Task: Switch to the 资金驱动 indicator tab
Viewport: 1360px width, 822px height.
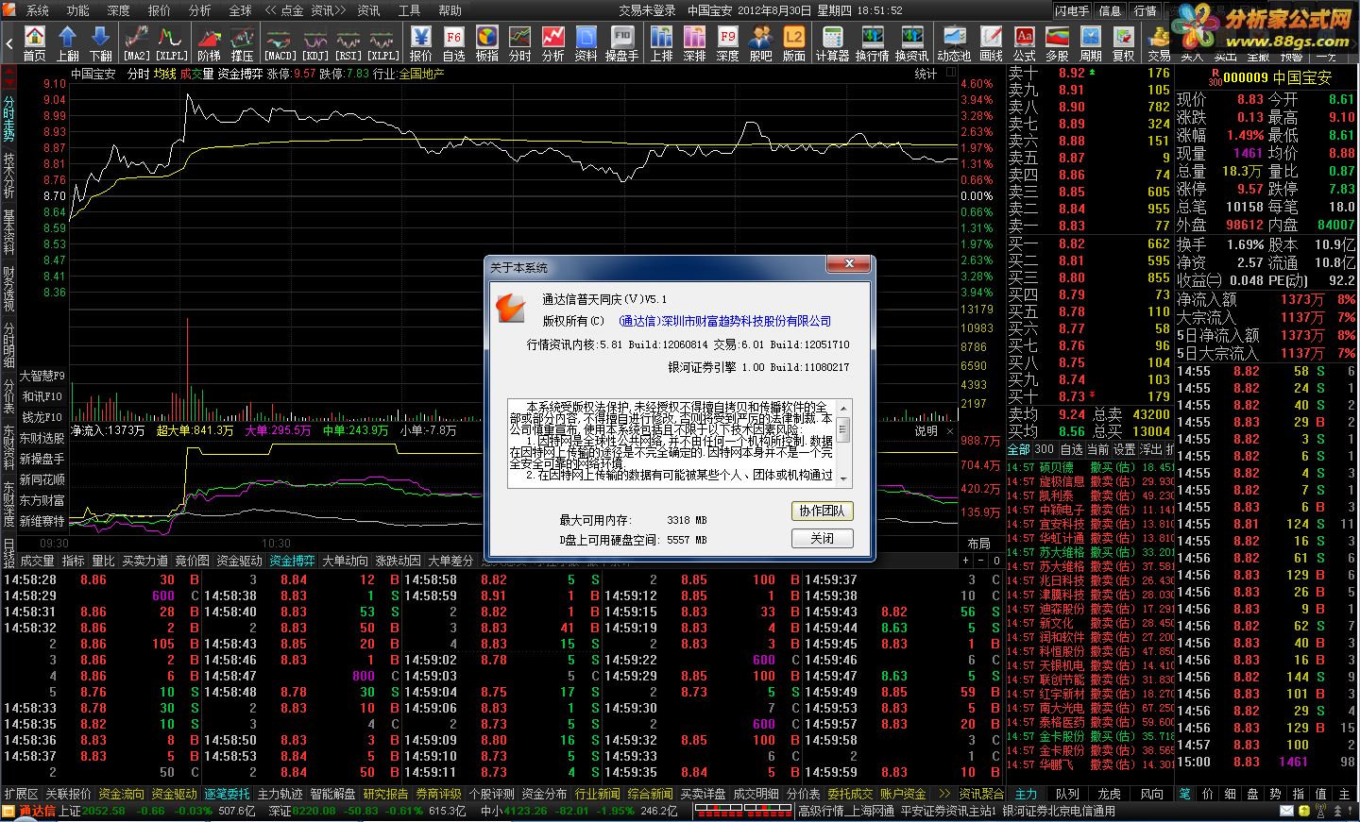Action: (239, 561)
